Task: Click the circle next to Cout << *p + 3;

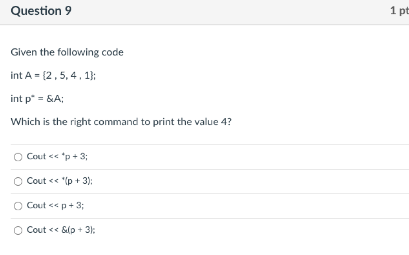Action: click(x=18, y=157)
